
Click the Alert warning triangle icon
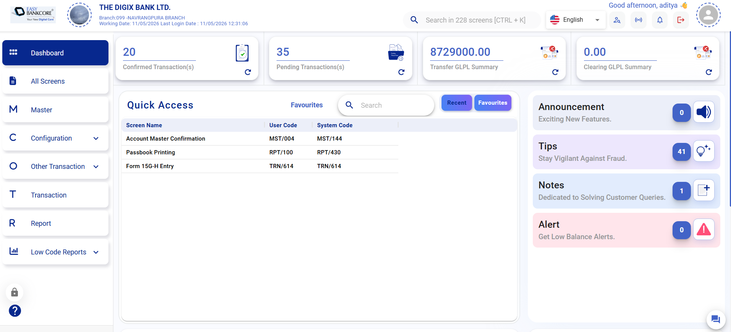coord(704,230)
